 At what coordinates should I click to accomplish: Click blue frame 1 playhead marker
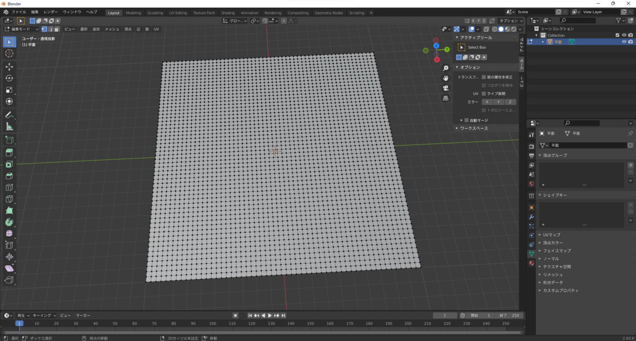pos(19,324)
